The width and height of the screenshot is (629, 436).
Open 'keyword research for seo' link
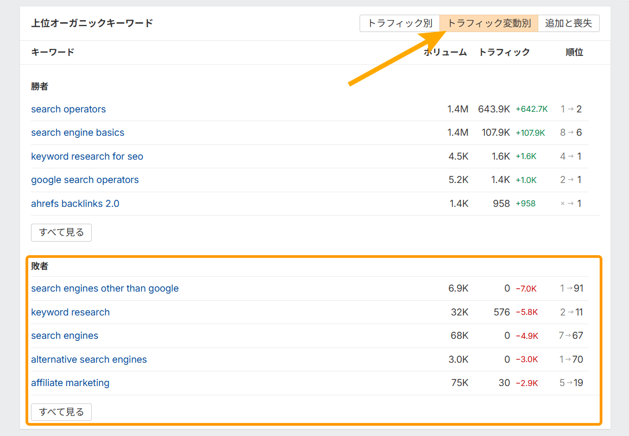(x=87, y=156)
